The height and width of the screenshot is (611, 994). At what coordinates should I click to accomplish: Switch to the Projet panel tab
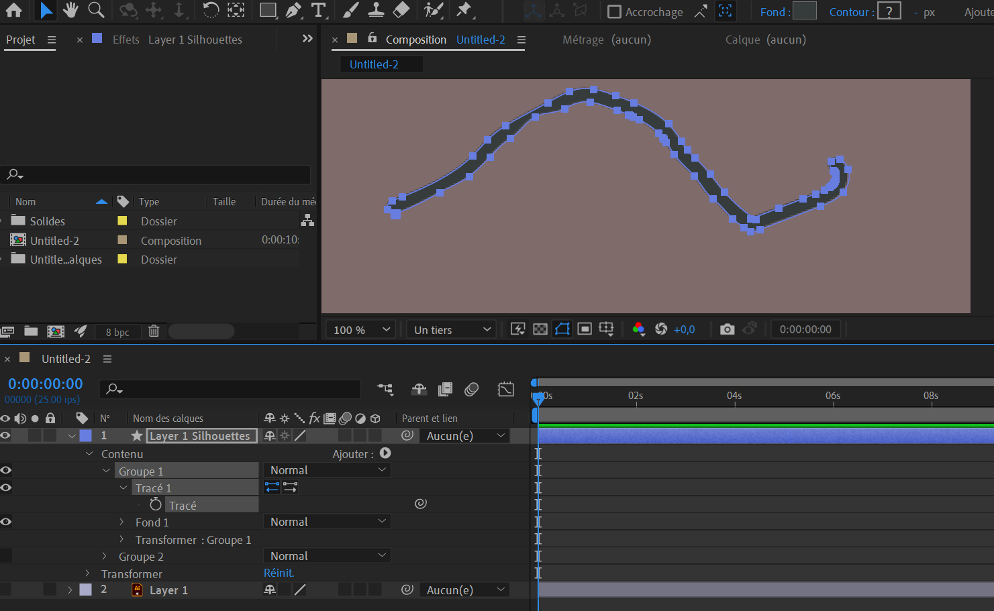(21, 40)
